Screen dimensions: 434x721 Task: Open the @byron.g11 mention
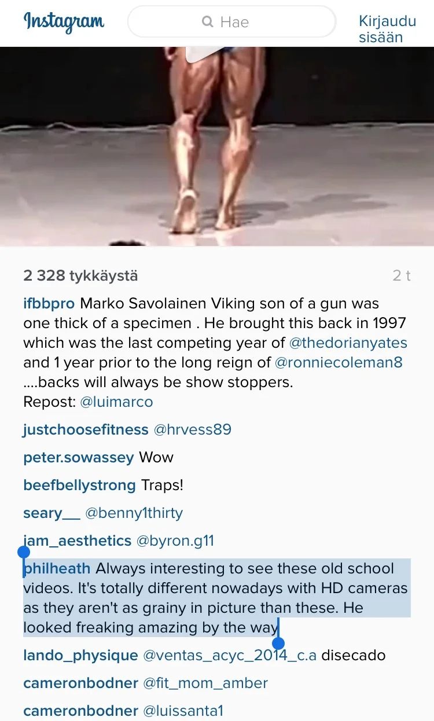(175, 540)
